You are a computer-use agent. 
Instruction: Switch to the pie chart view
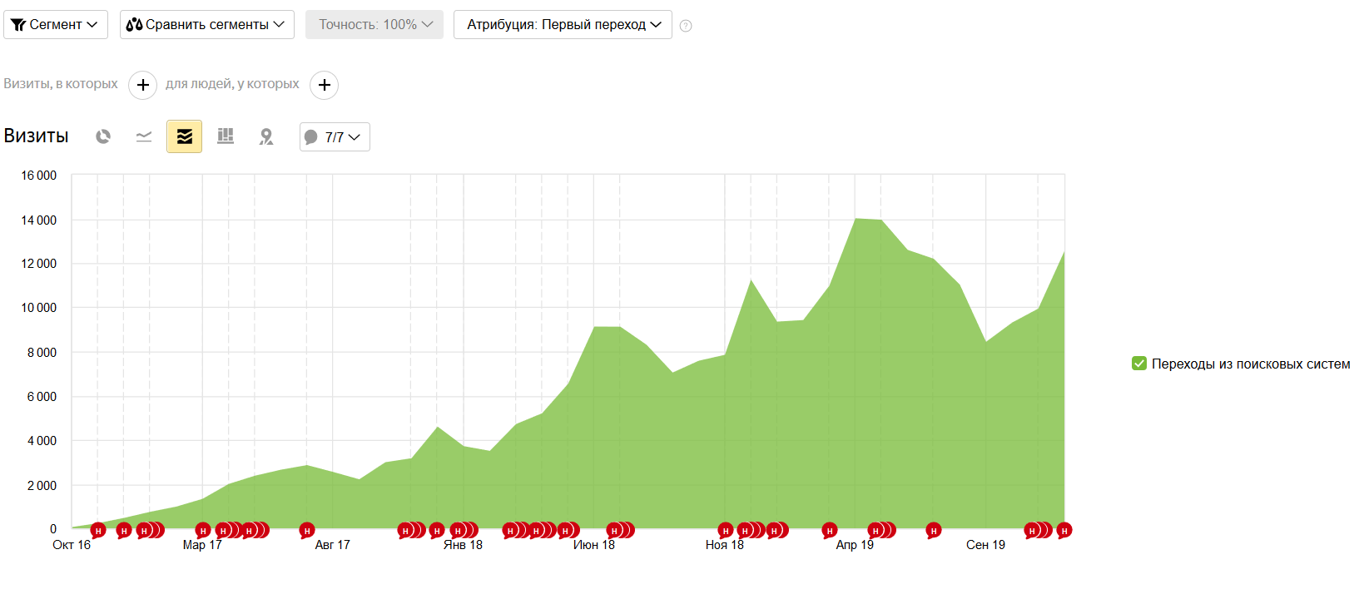pyautogui.click(x=103, y=136)
